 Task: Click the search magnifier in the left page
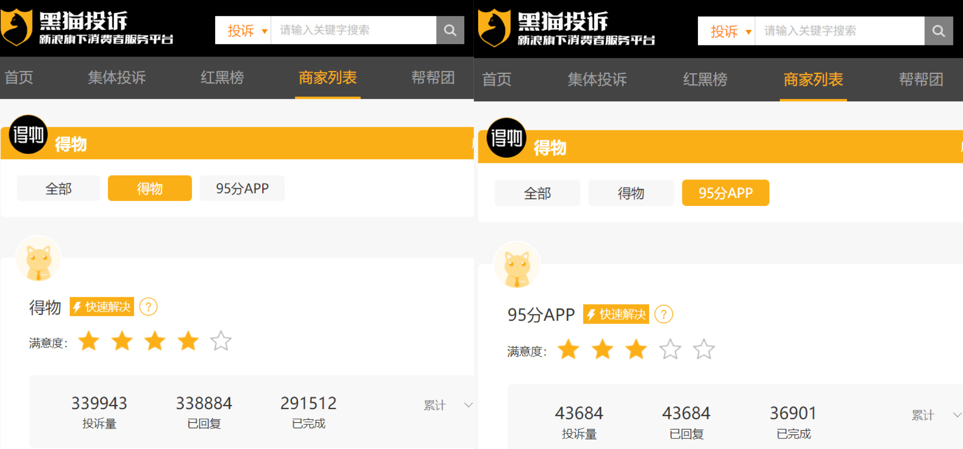tap(450, 30)
